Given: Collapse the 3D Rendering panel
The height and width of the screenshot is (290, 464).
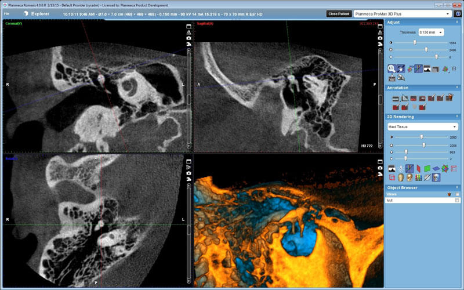Looking at the screenshot, I should 457,117.
